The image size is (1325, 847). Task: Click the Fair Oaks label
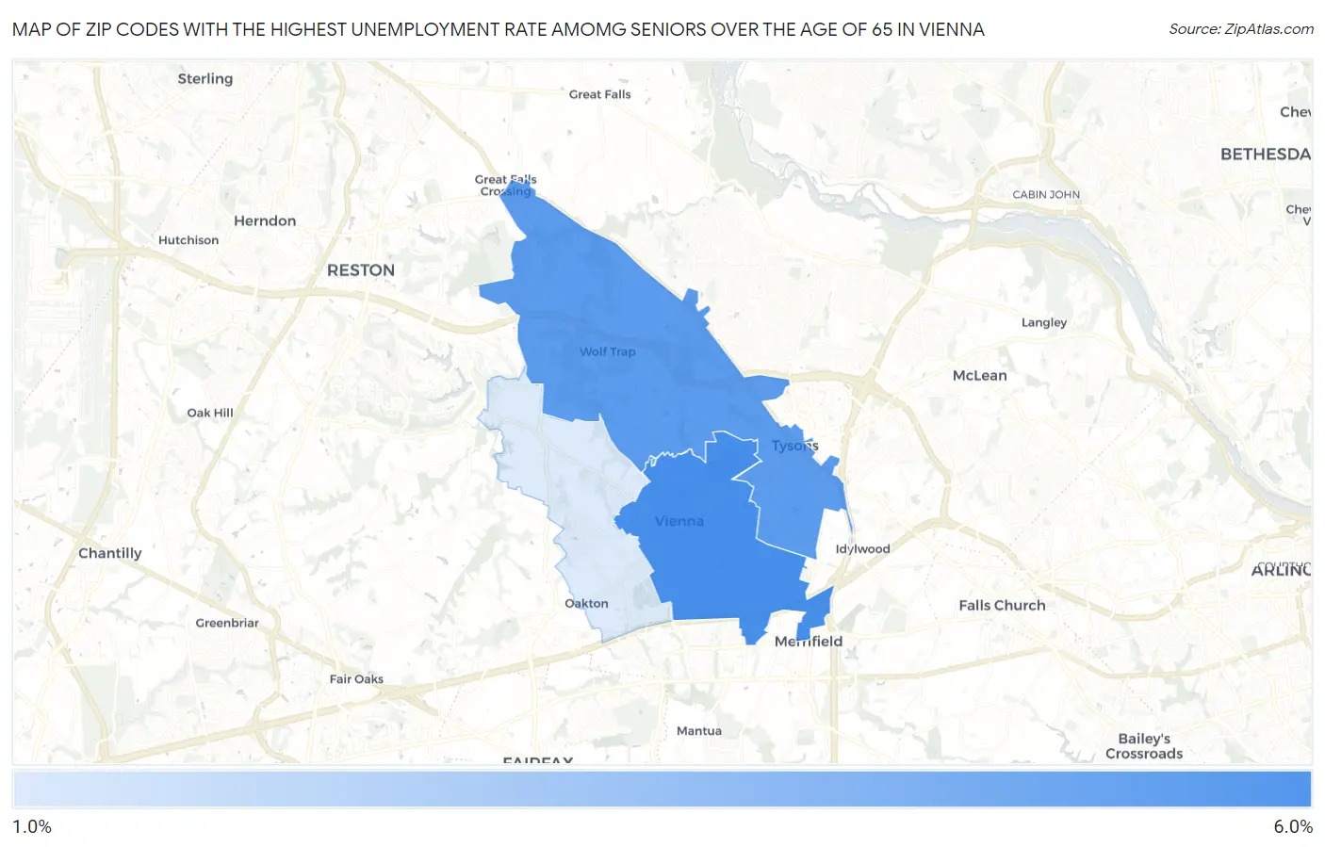pos(356,678)
